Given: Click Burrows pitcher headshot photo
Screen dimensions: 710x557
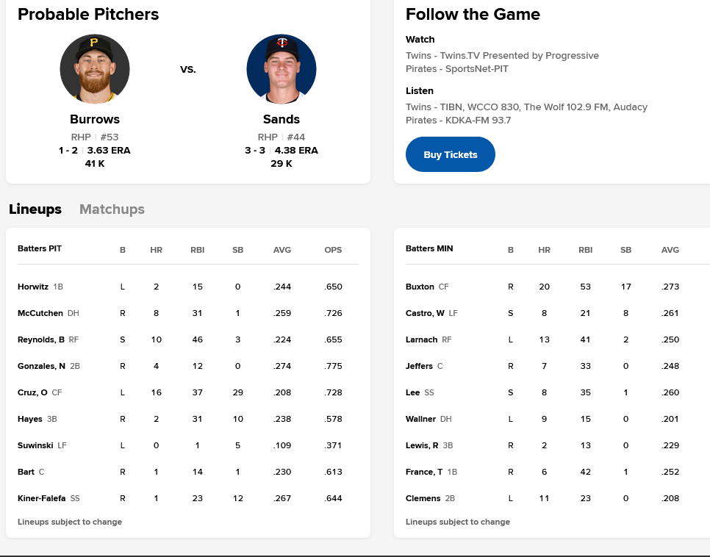Looking at the screenshot, I should [x=95, y=69].
